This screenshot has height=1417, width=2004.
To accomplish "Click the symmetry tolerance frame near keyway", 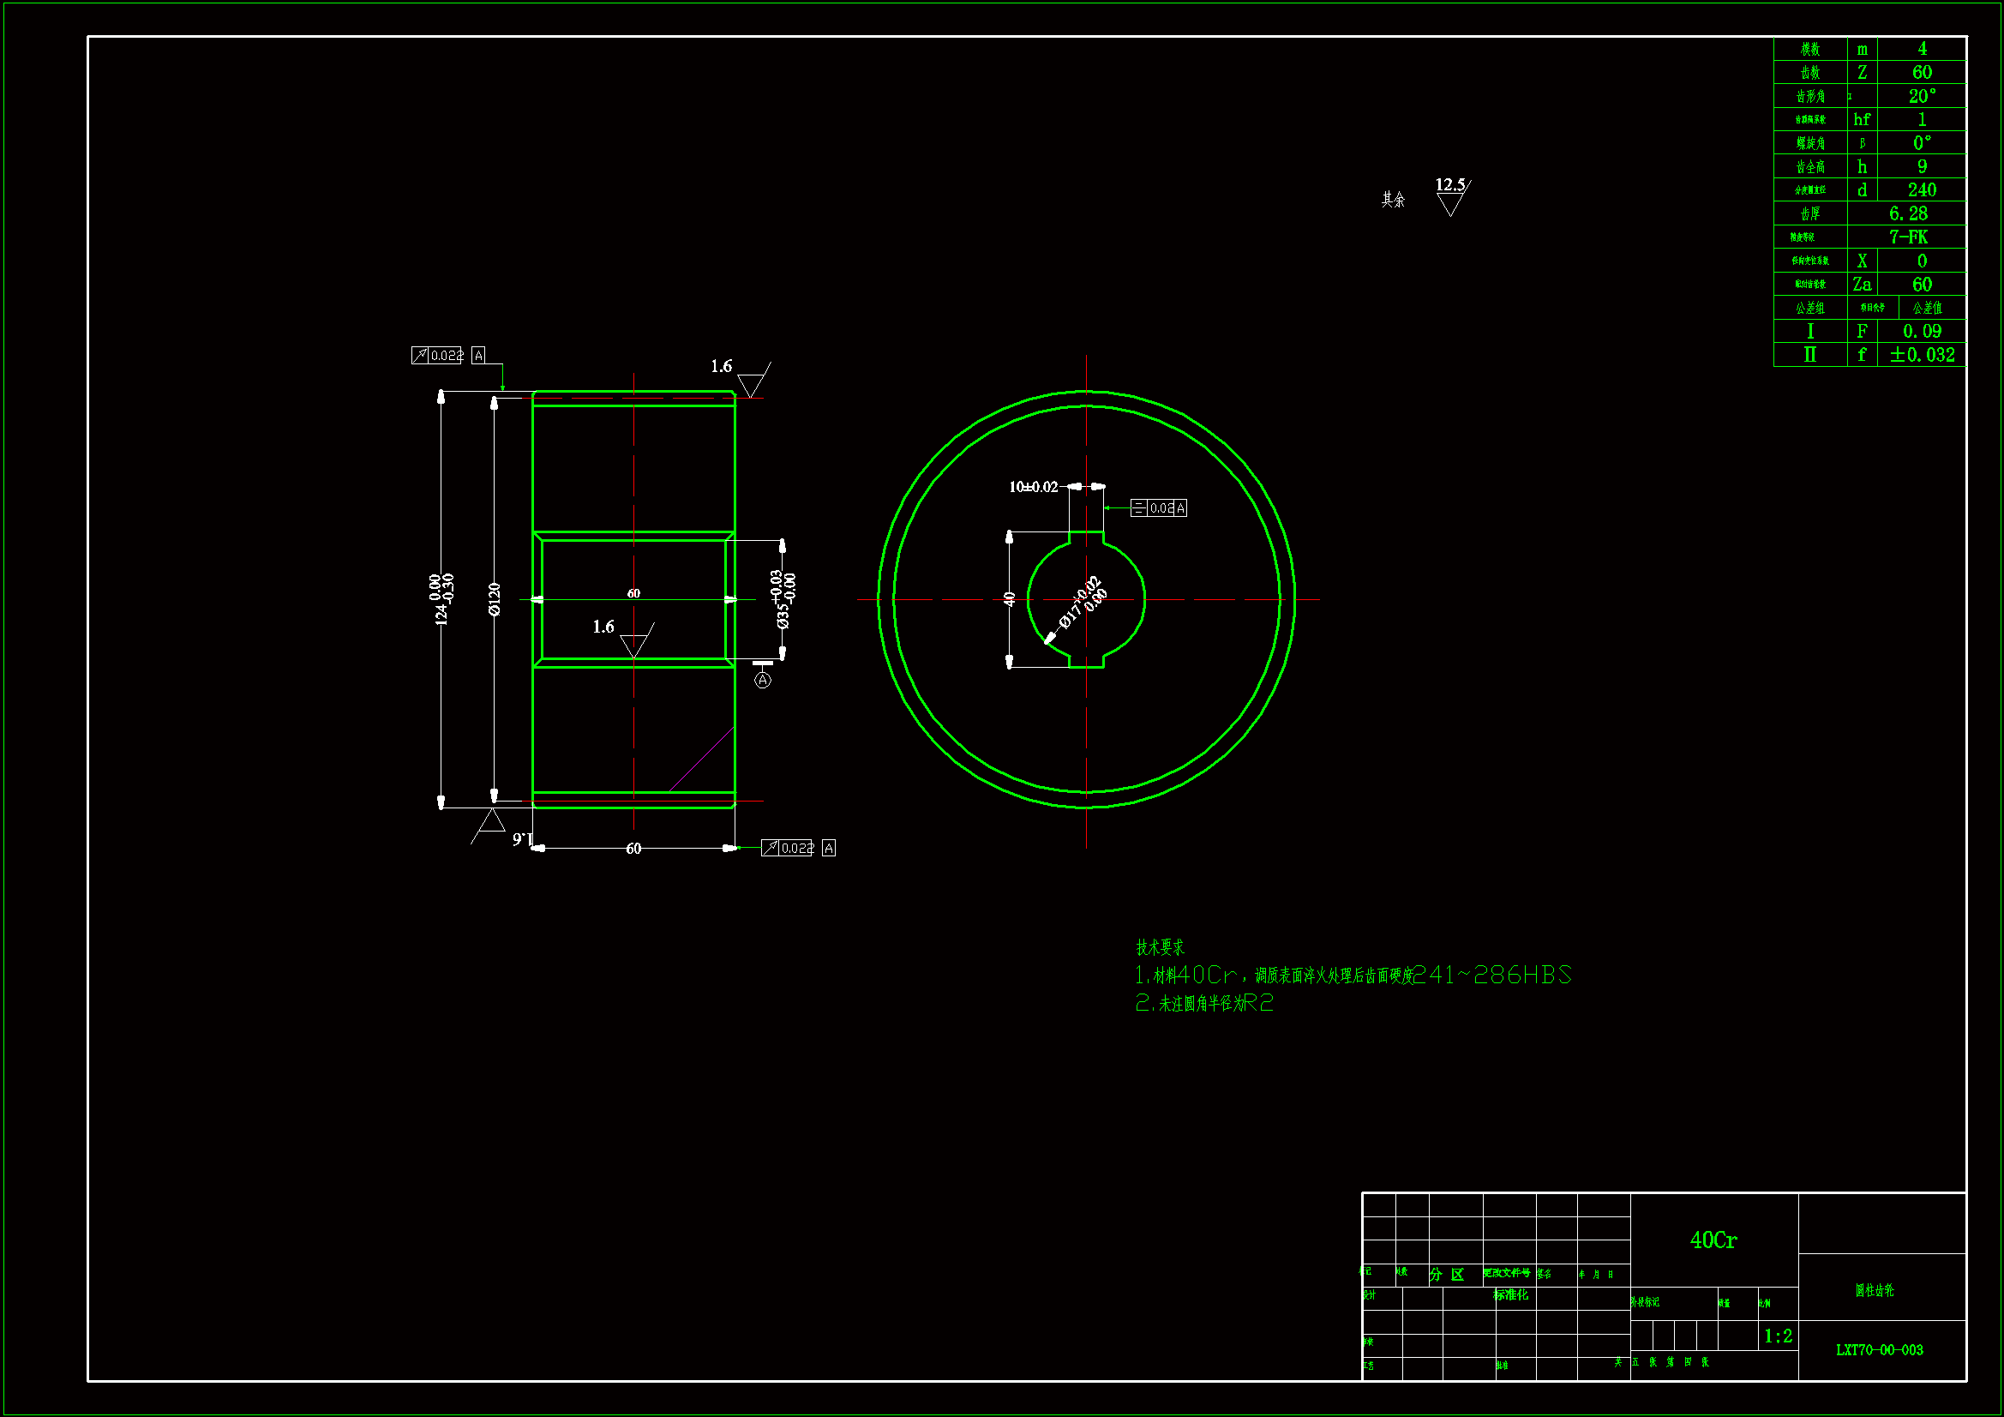I will [x=1158, y=508].
